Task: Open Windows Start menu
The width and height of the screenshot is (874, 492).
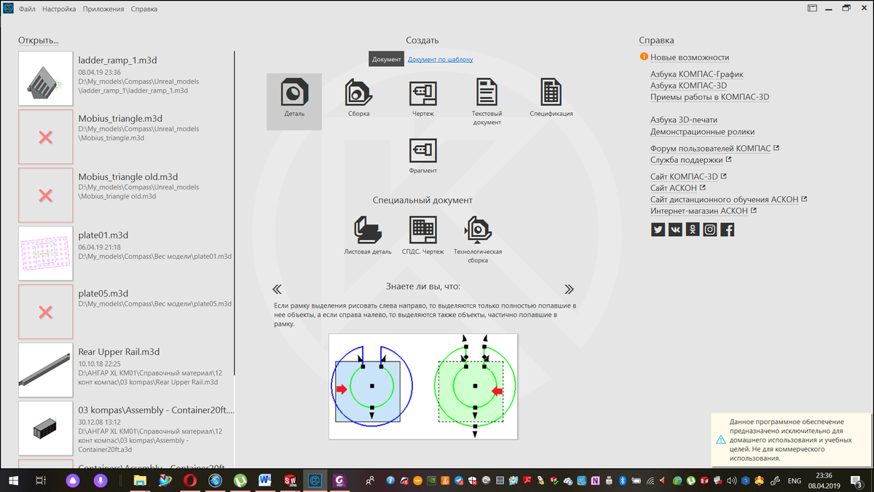Action: tap(13, 480)
